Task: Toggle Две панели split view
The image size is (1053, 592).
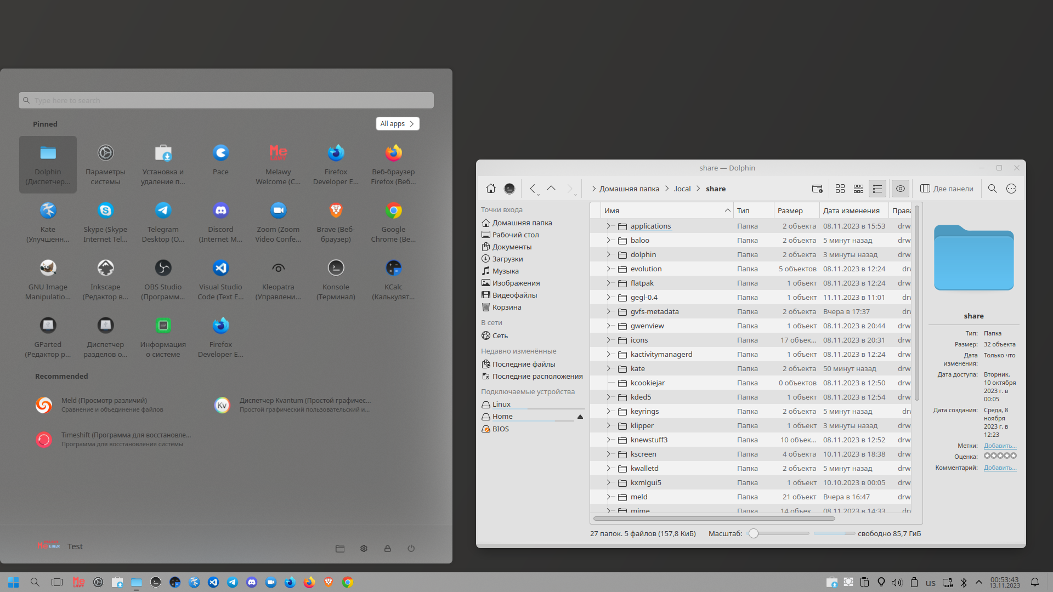Action: pos(947,189)
